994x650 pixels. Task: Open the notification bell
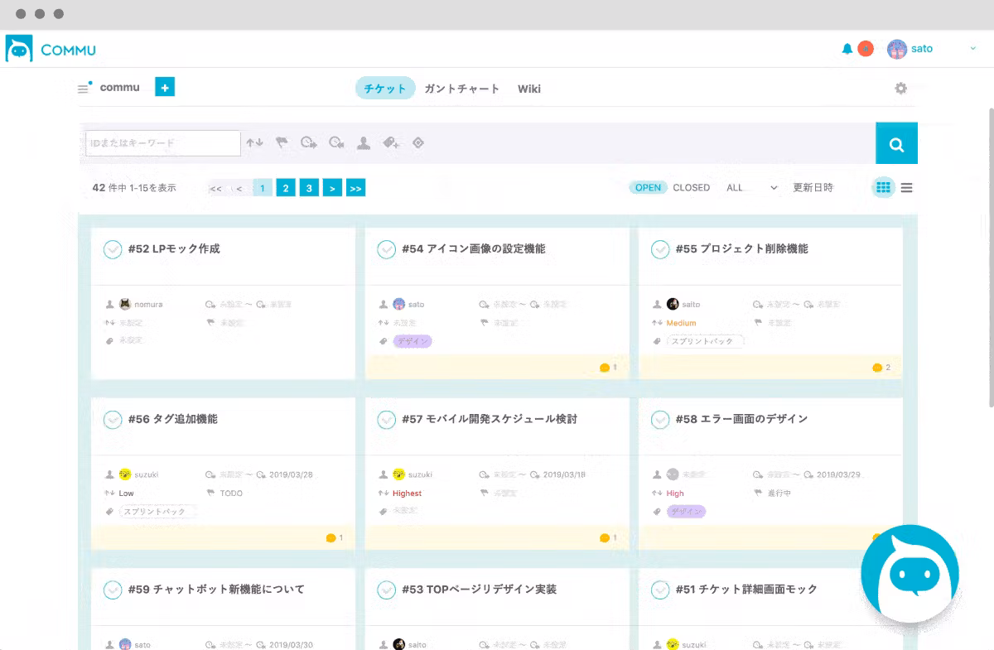point(847,49)
